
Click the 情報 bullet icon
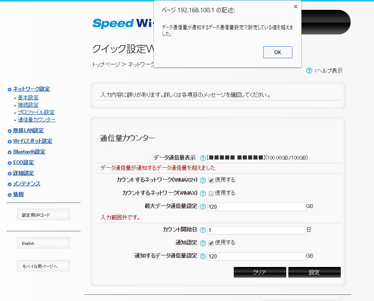[9, 195]
